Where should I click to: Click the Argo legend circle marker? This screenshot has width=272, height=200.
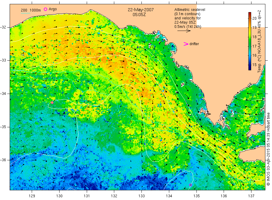tap(45, 9)
